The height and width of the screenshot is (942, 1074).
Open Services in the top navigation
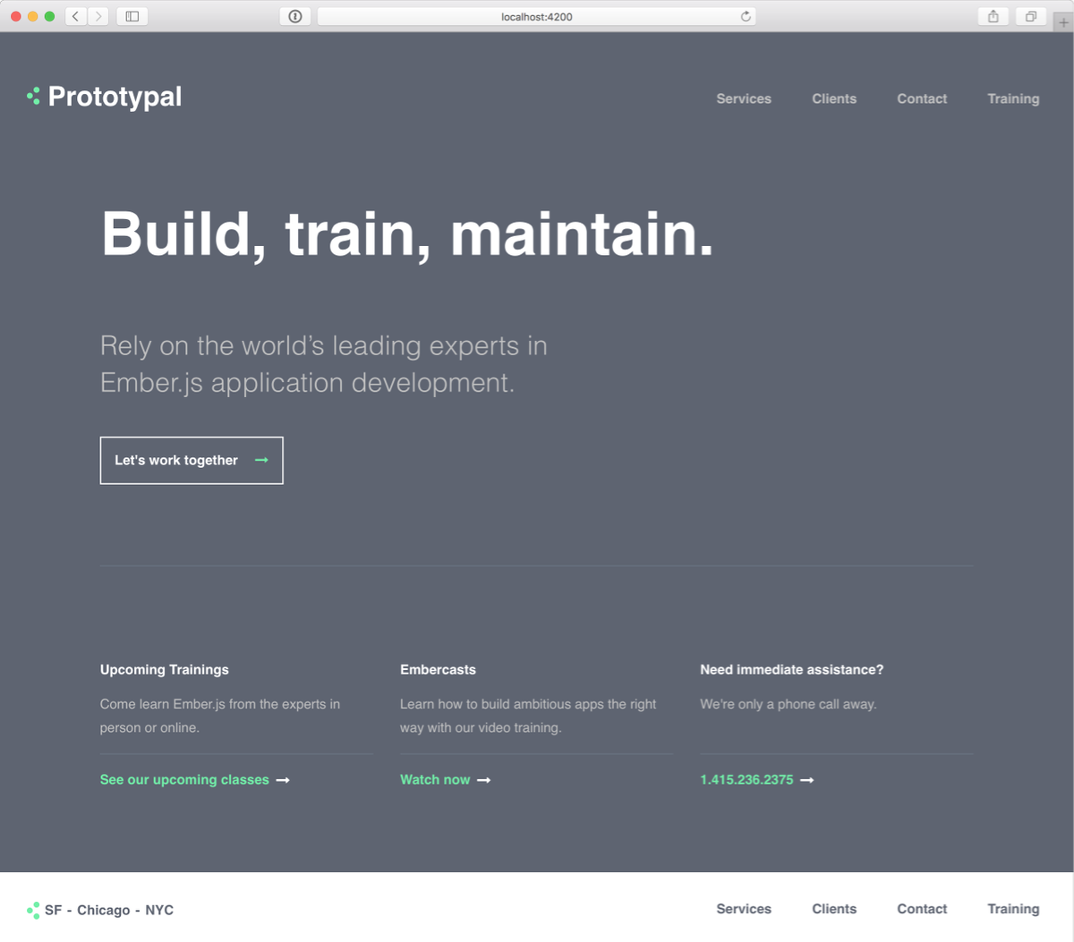pos(744,98)
